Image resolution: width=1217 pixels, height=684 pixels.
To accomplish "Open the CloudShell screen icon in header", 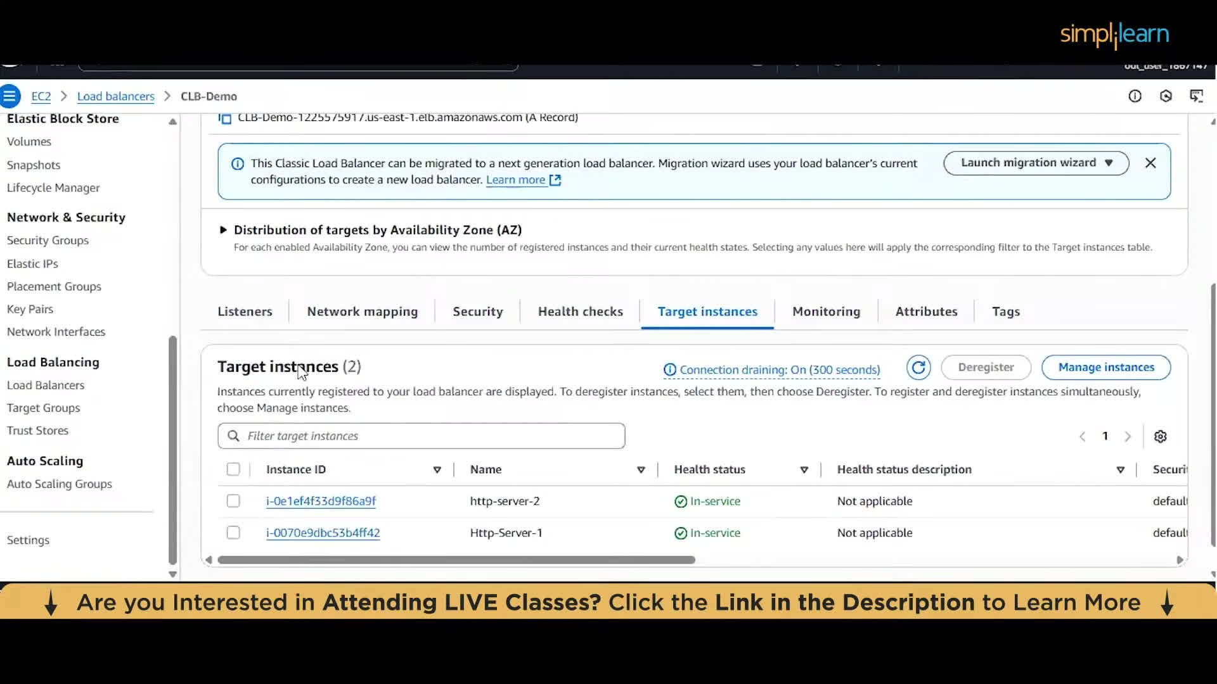I will pos(1196,96).
